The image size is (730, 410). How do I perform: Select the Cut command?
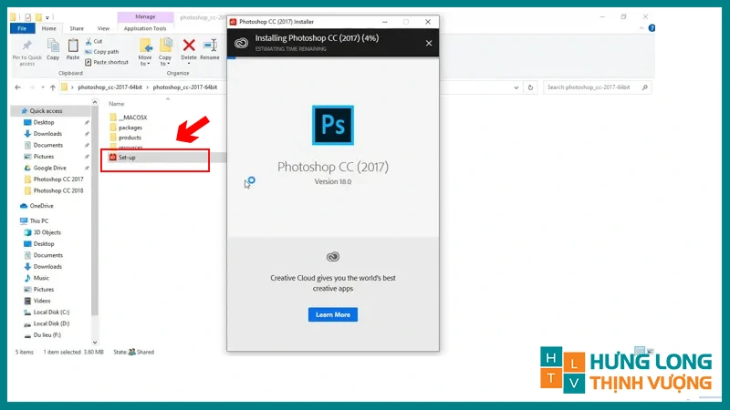click(94, 41)
